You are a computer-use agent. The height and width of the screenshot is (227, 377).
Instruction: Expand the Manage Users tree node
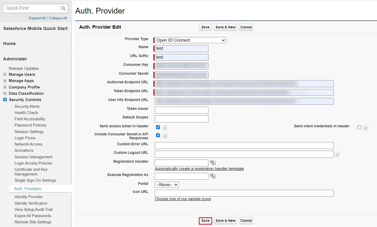(x=5, y=74)
